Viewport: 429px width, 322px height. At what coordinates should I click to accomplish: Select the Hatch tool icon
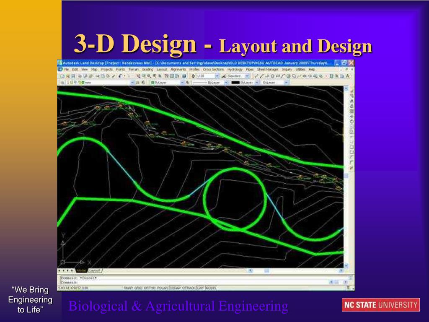332,76
